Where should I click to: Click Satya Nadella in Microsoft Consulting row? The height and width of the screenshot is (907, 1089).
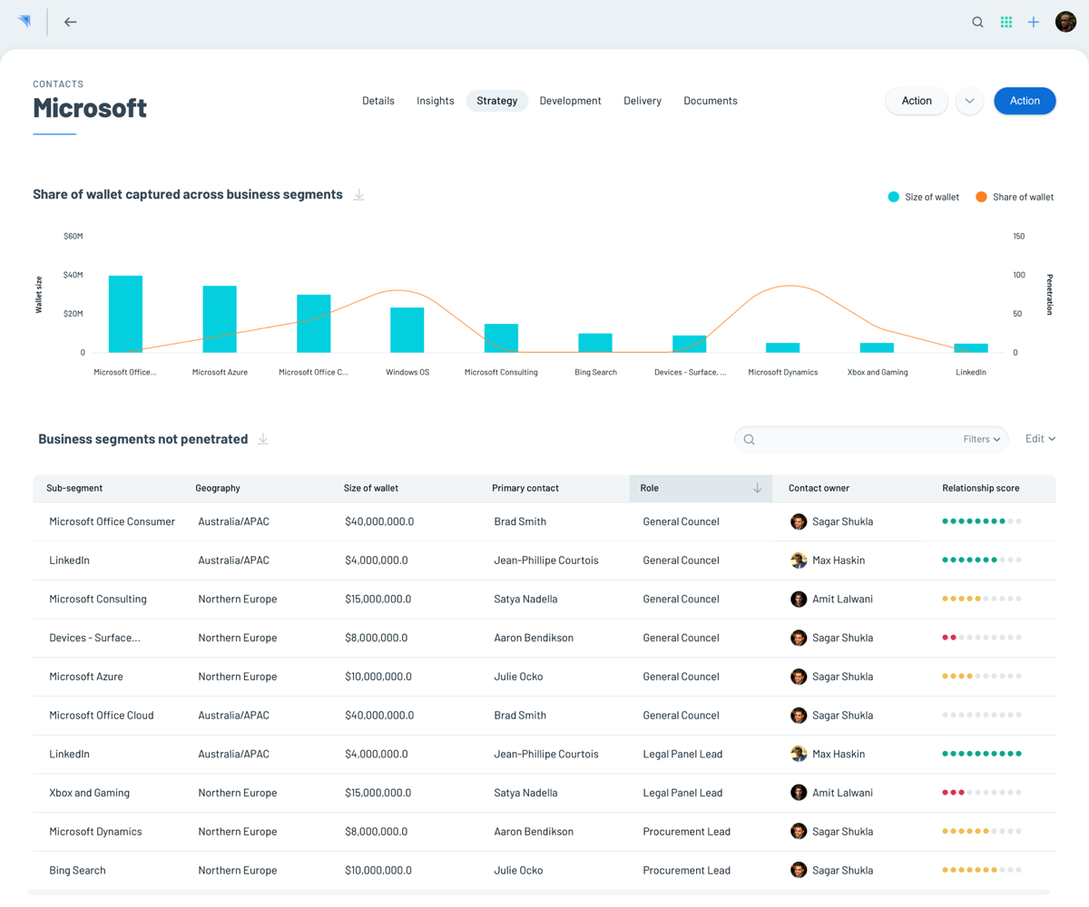coord(525,600)
